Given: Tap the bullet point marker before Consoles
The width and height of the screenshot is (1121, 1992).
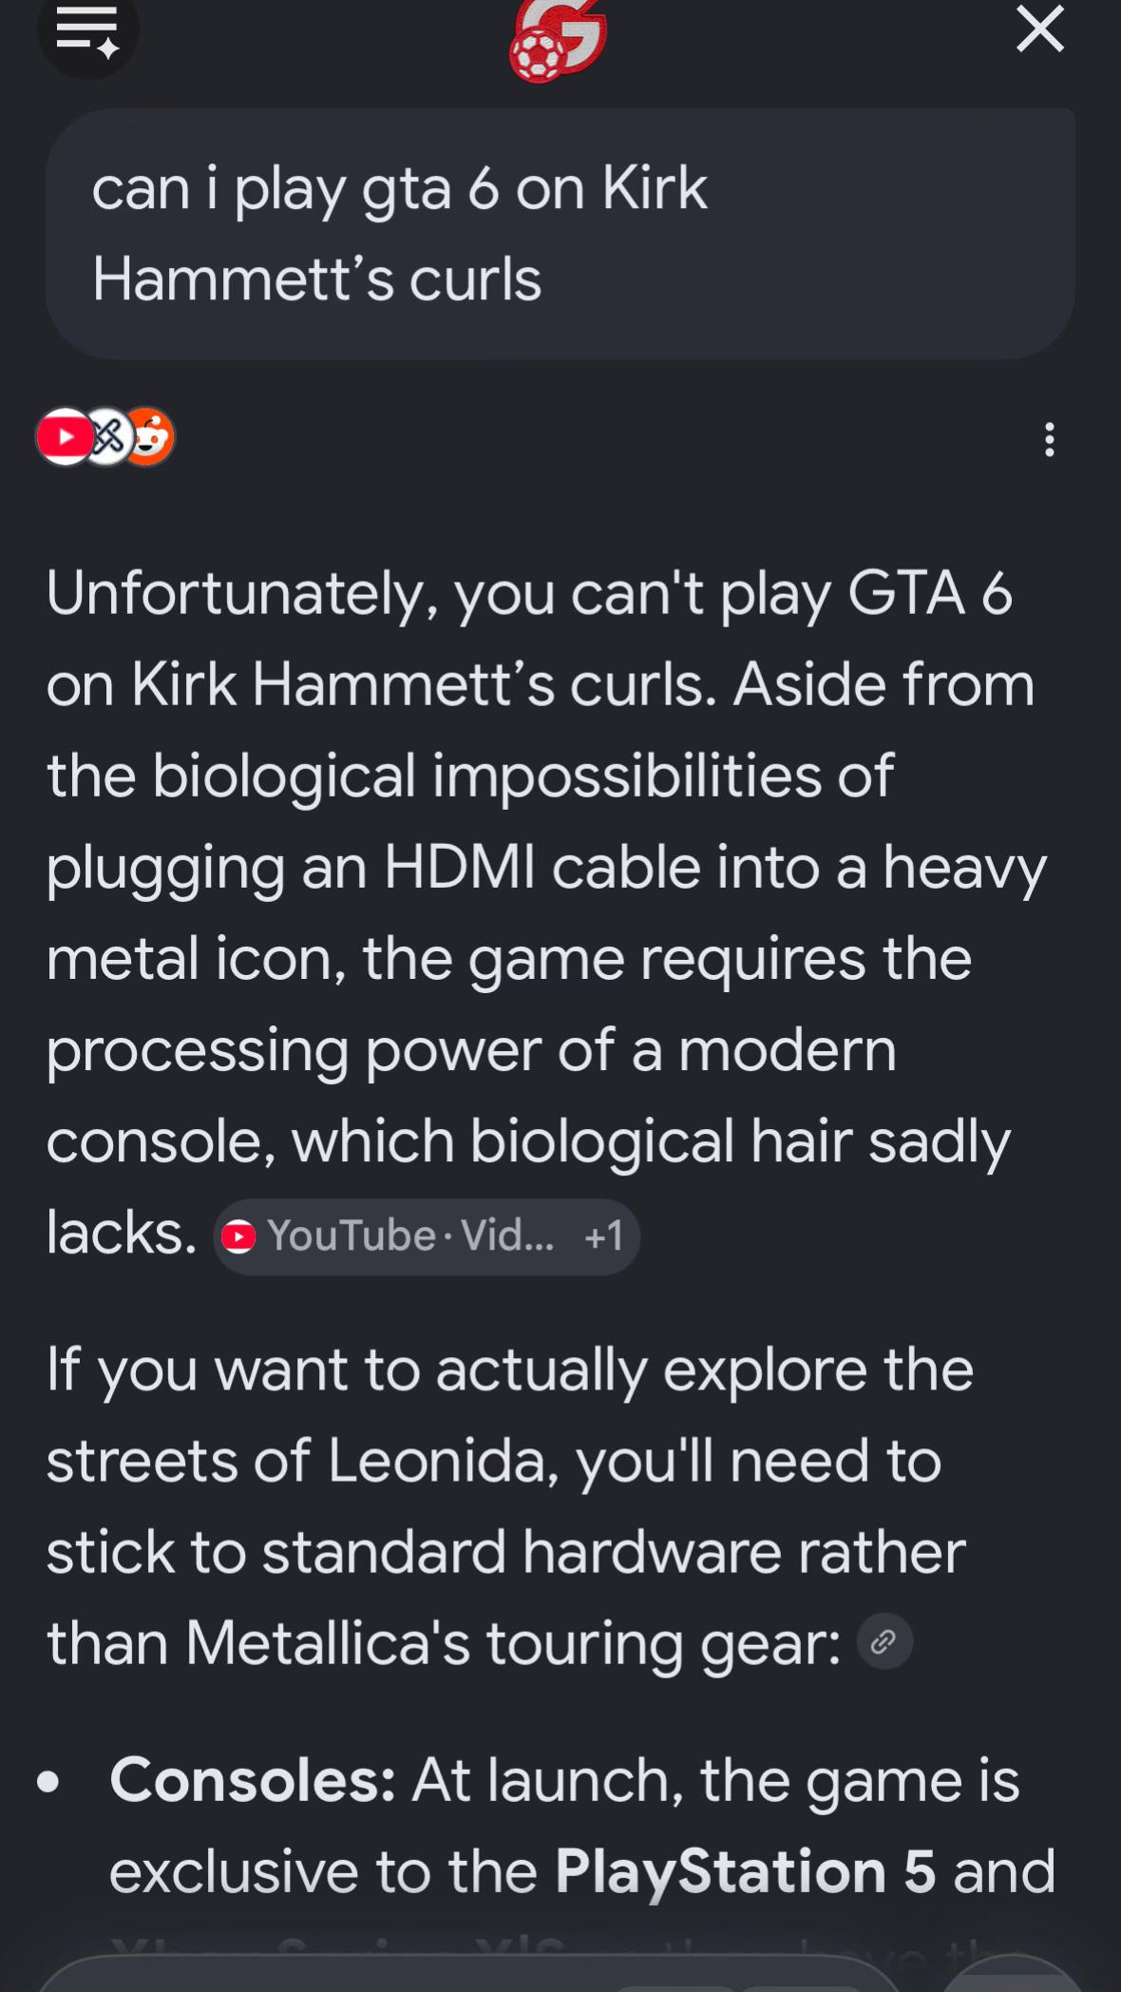Looking at the screenshot, I should 48,1781.
